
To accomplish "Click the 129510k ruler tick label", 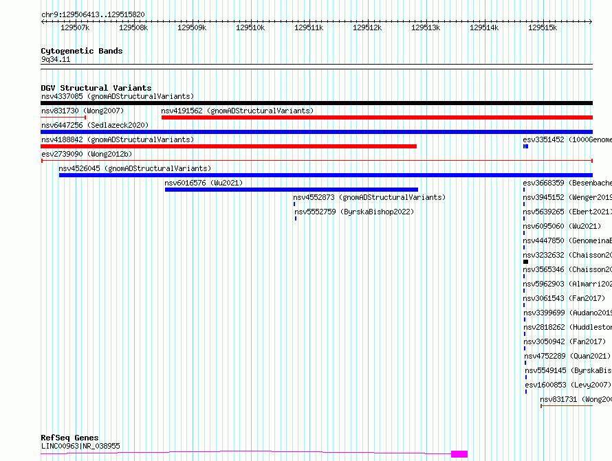I will pyautogui.click(x=250, y=28).
